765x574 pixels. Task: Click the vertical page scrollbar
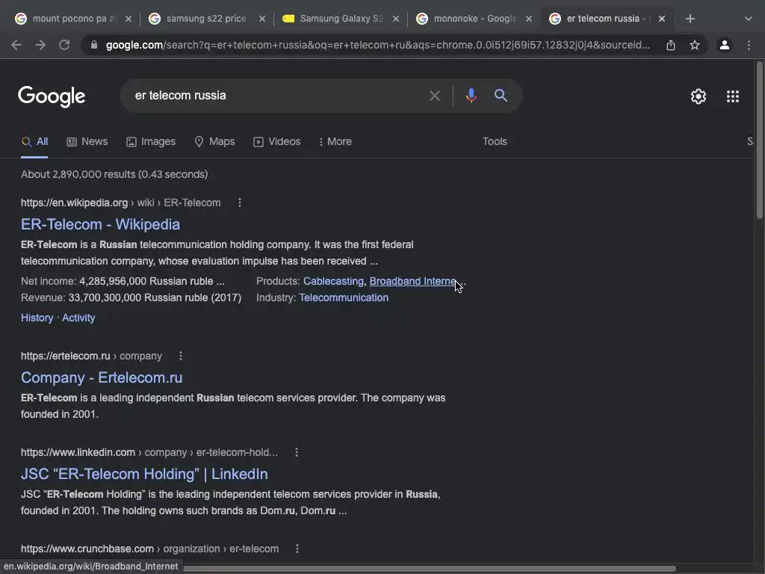pyautogui.click(x=760, y=141)
